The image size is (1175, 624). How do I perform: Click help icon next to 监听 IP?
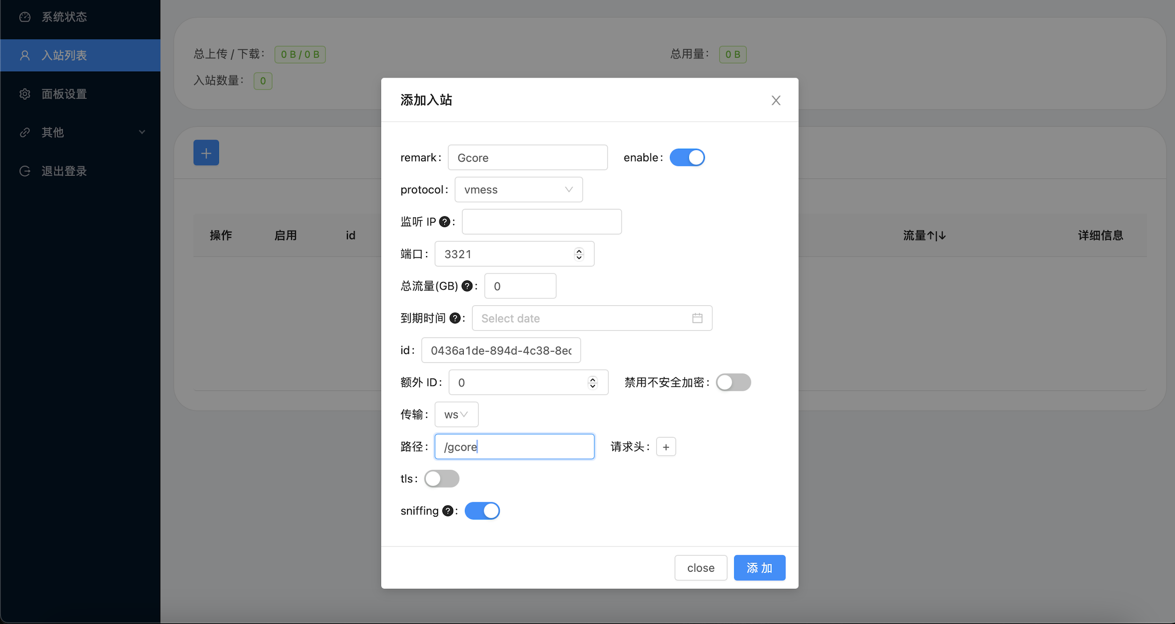point(445,222)
